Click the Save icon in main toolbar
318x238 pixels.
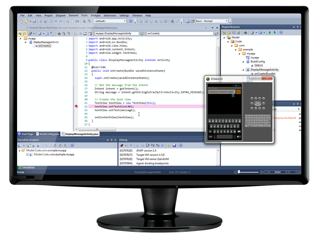(34, 21)
